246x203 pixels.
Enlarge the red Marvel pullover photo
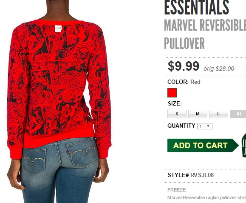coord(59,101)
